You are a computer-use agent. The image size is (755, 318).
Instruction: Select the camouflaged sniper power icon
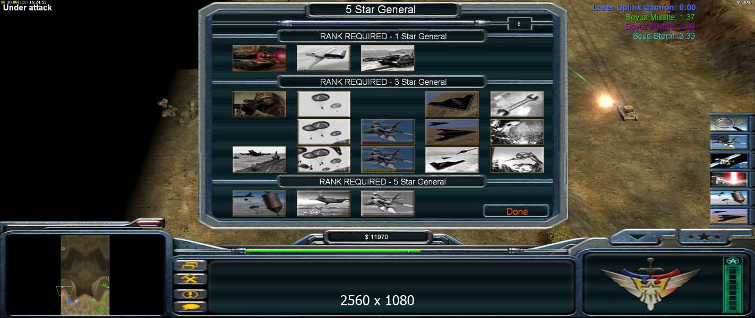tap(259, 104)
